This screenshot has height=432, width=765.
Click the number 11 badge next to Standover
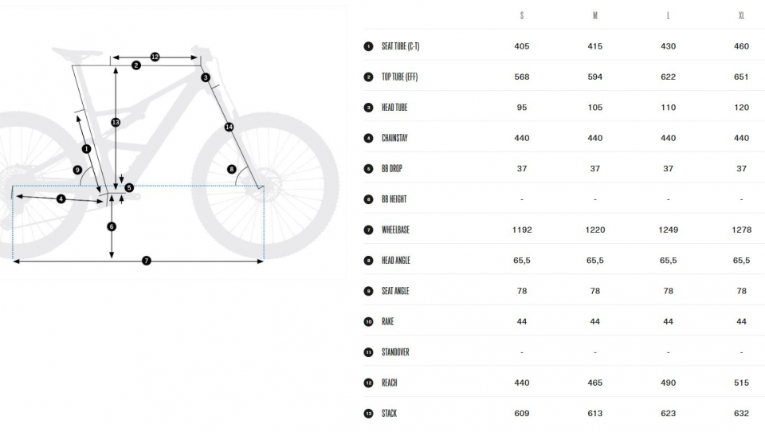point(368,352)
